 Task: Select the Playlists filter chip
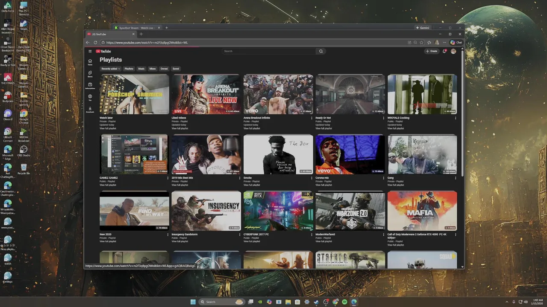(129, 69)
